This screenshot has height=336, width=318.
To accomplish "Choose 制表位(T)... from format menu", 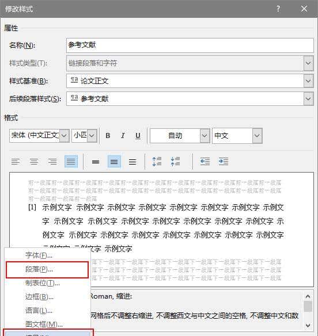I will (47, 283).
